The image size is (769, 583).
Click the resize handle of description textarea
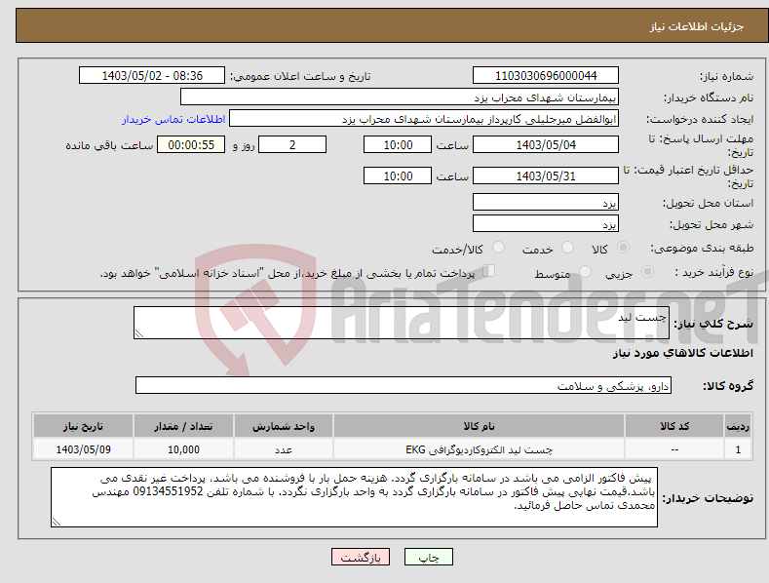pyautogui.click(x=139, y=333)
